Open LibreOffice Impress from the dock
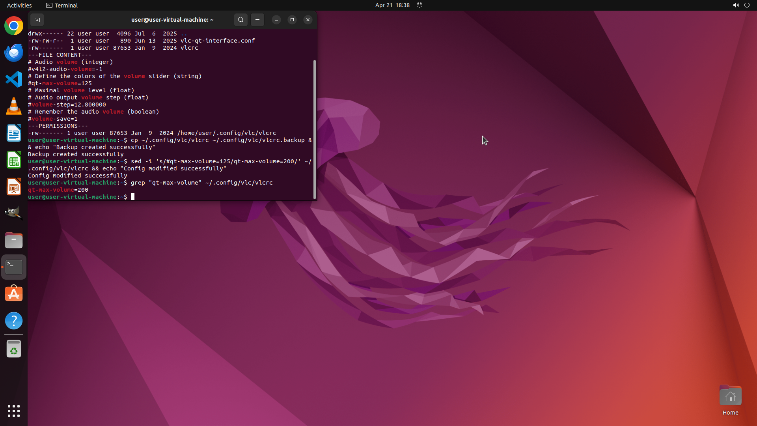 click(14, 187)
